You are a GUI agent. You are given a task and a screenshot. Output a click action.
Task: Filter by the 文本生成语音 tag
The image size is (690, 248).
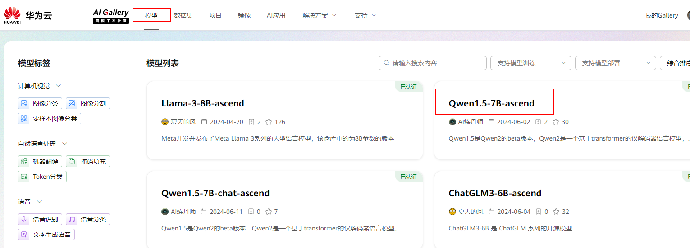pos(46,235)
